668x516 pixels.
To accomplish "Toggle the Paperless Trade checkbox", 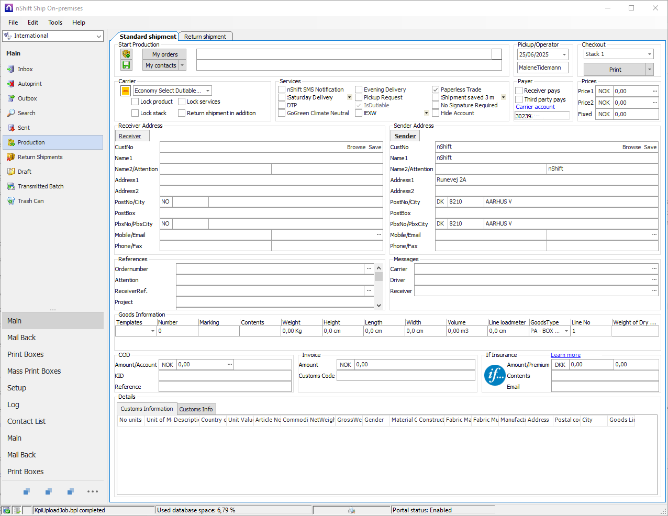I will (436, 89).
